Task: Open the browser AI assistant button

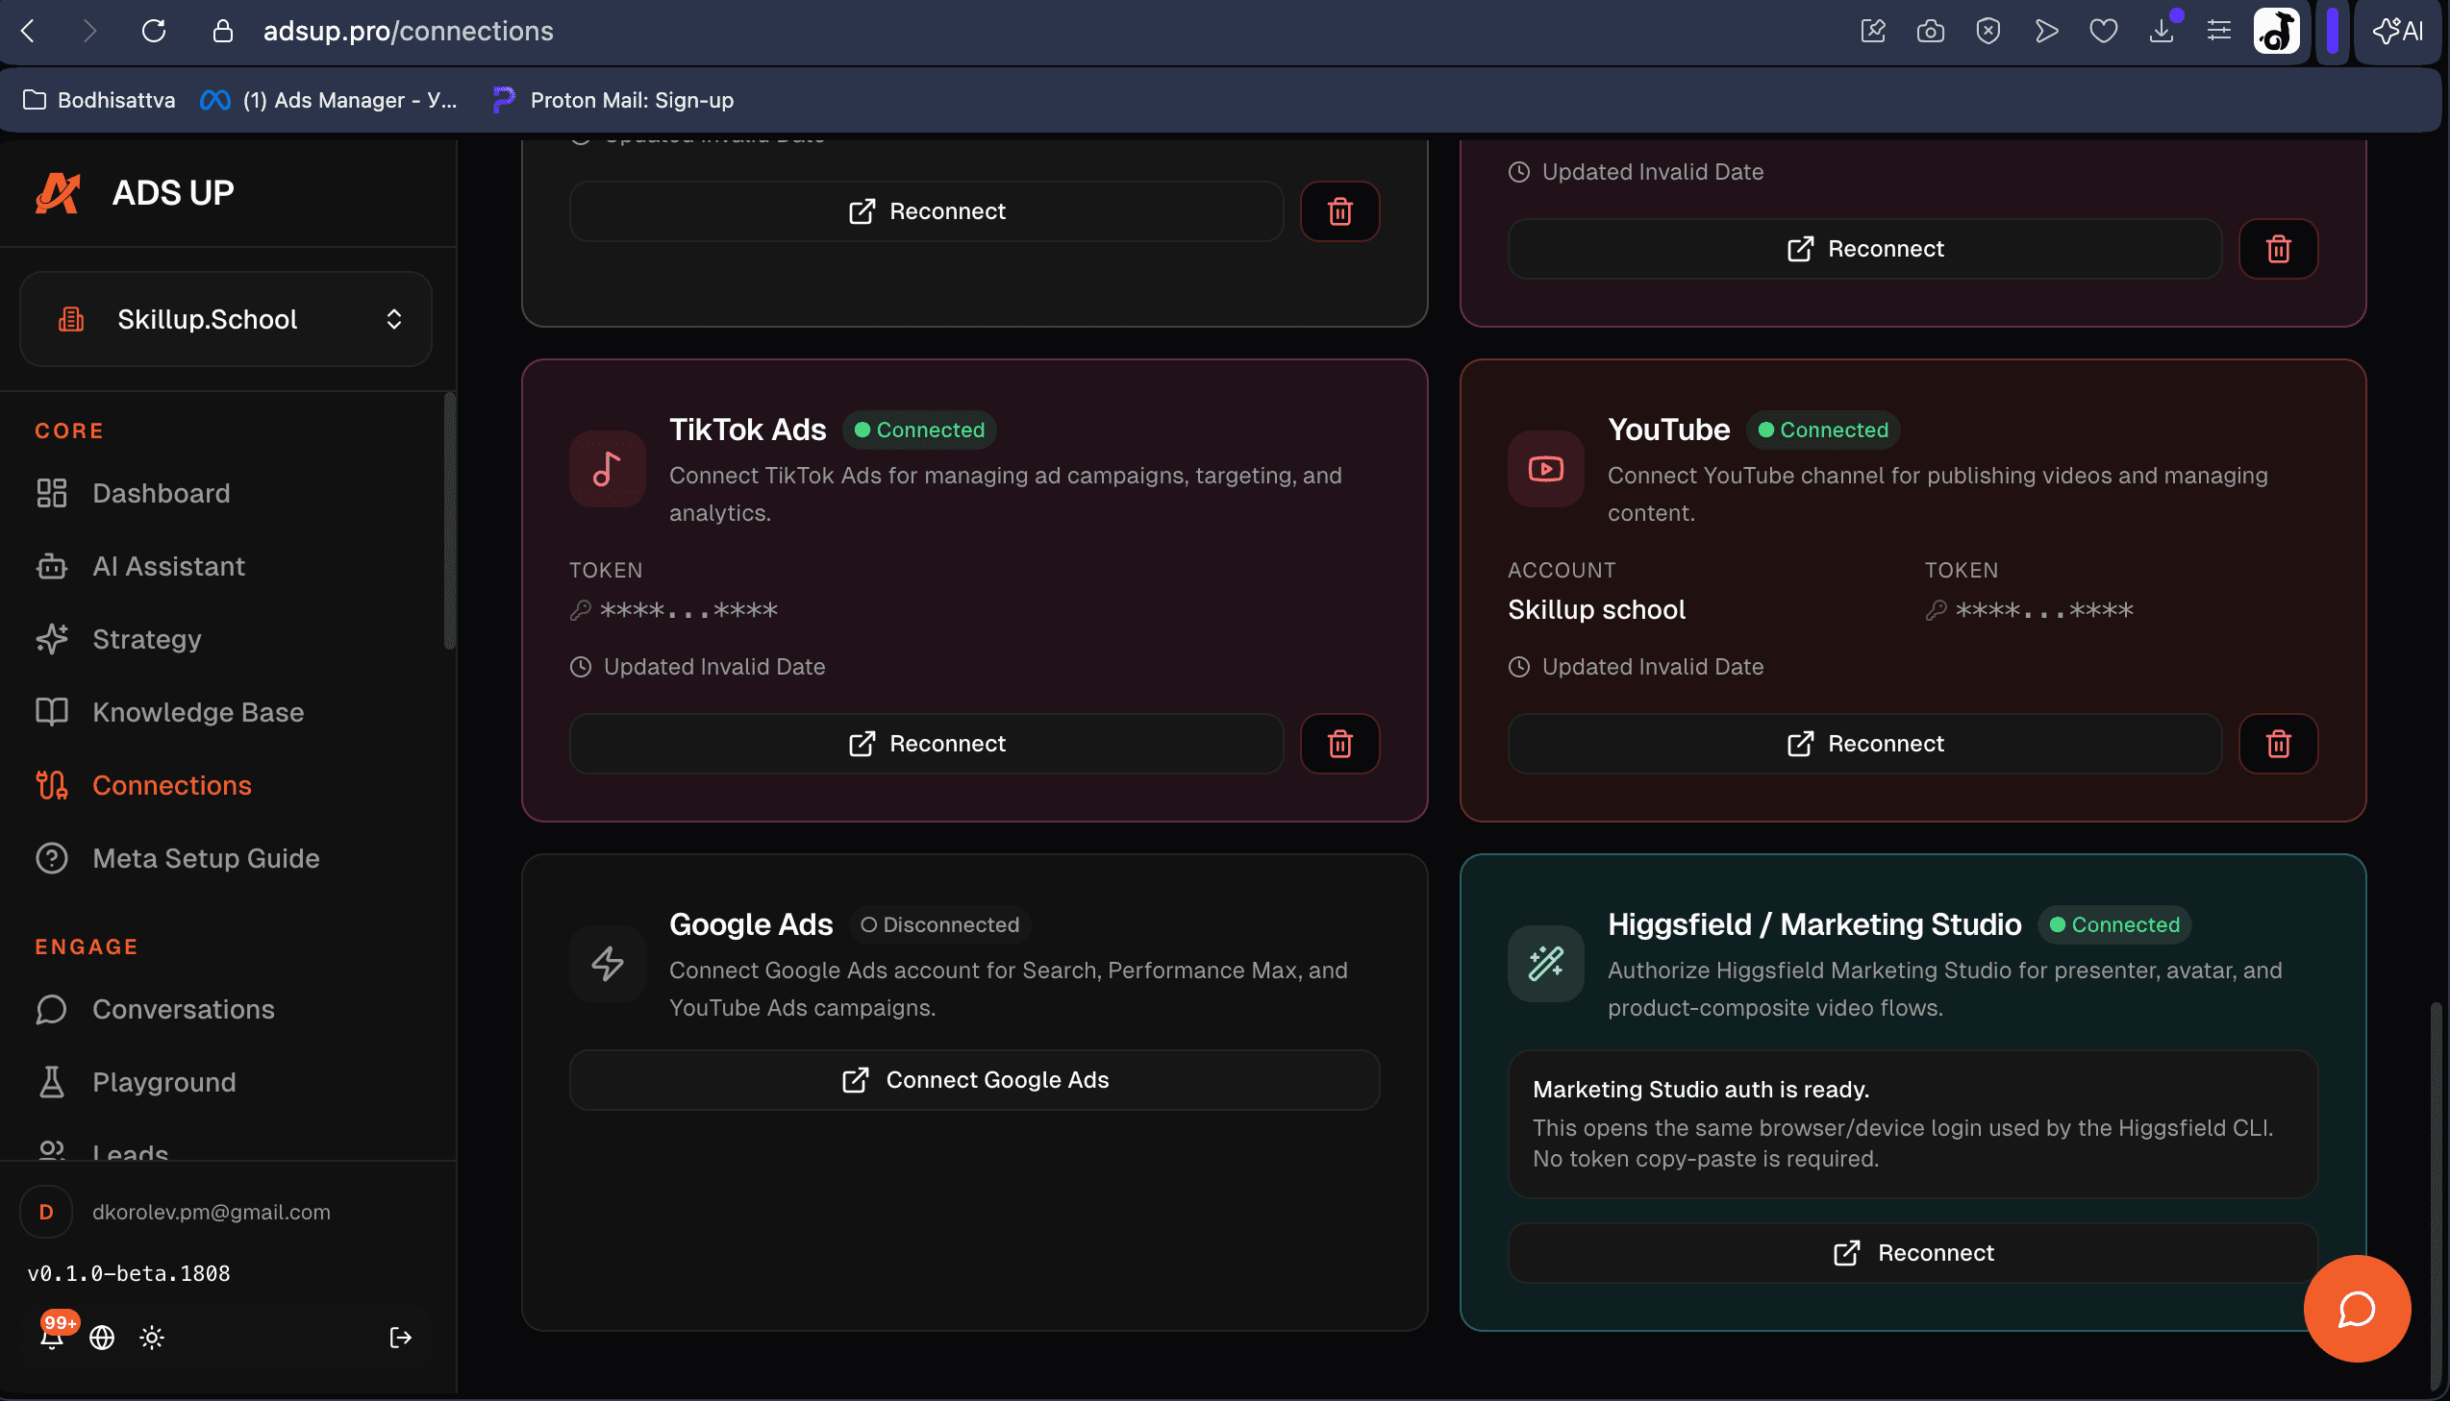Action: point(2398,31)
